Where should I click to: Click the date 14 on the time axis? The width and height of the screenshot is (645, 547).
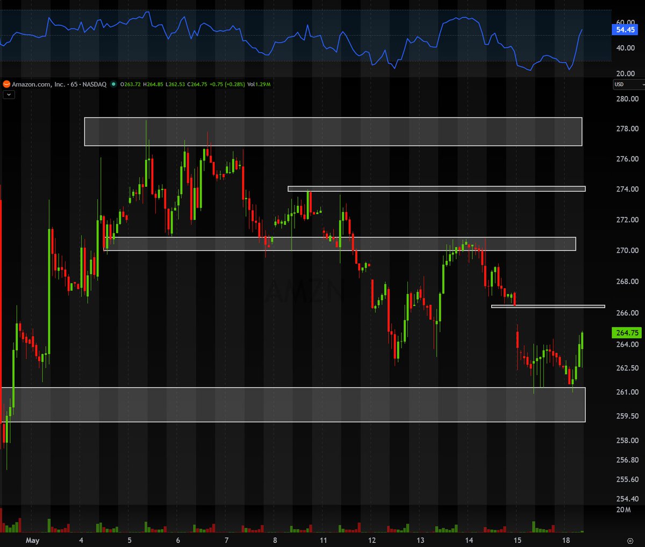tap(469, 541)
